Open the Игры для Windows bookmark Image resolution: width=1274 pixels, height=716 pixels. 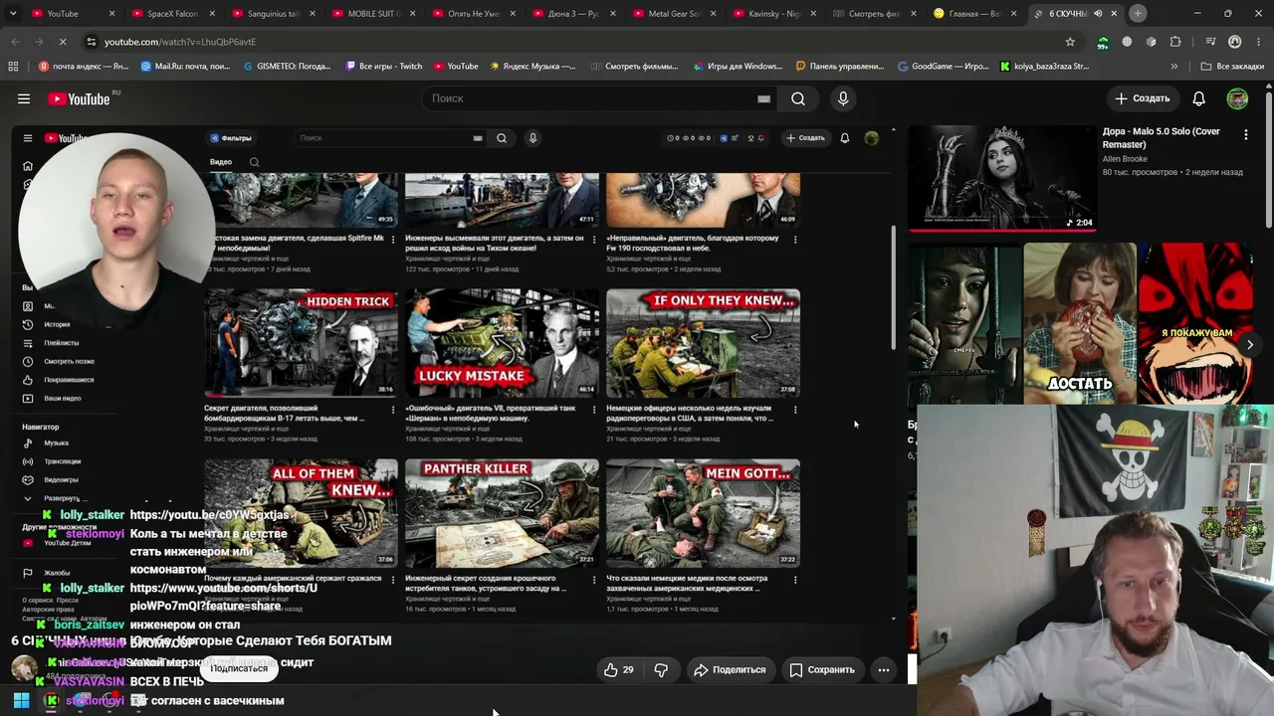coord(737,67)
